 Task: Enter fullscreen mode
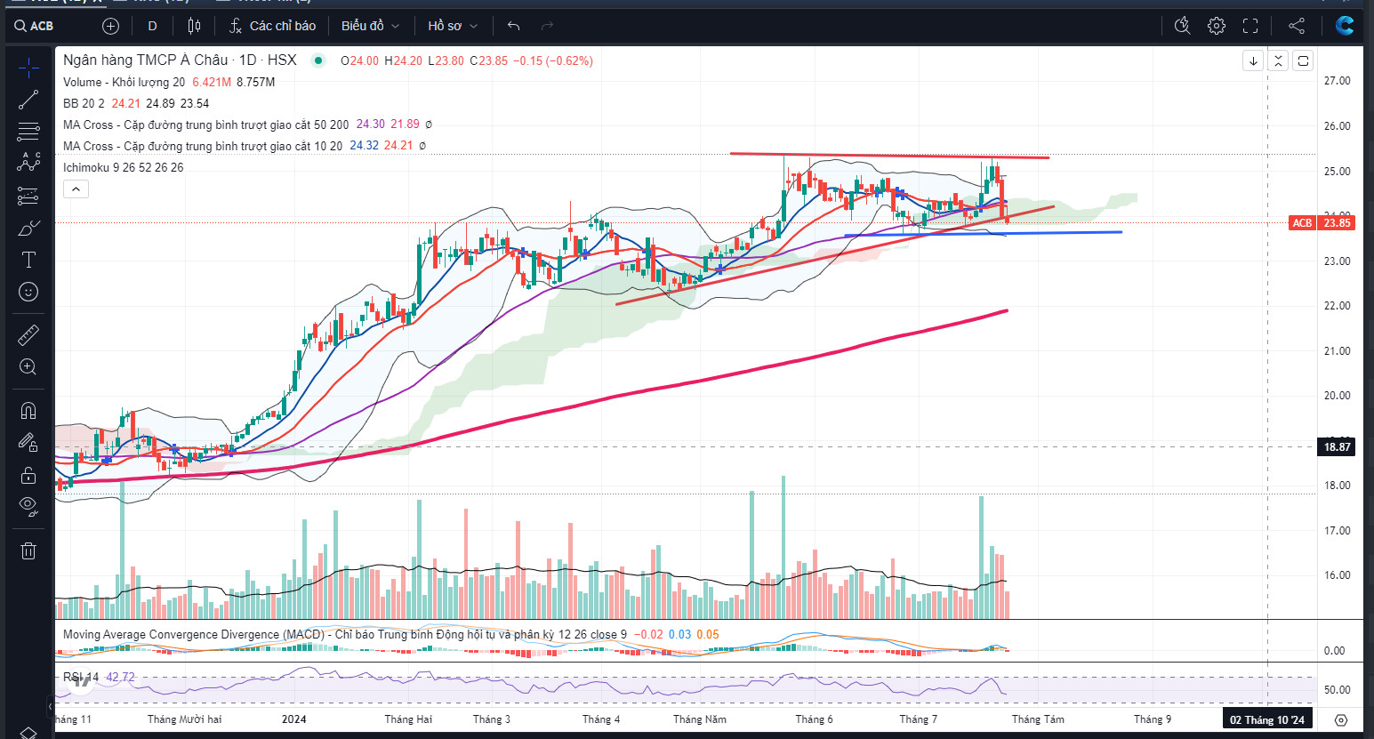1250,26
